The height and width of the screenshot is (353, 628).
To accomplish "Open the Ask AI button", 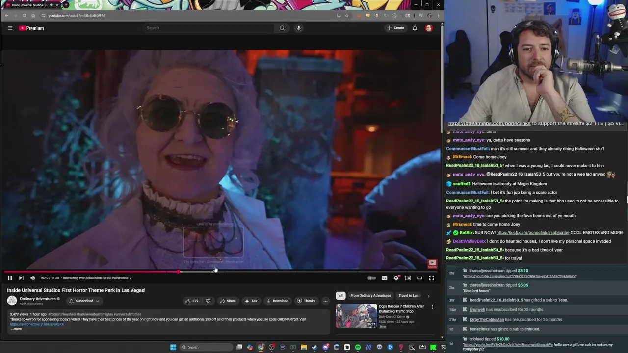I will (x=251, y=301).
